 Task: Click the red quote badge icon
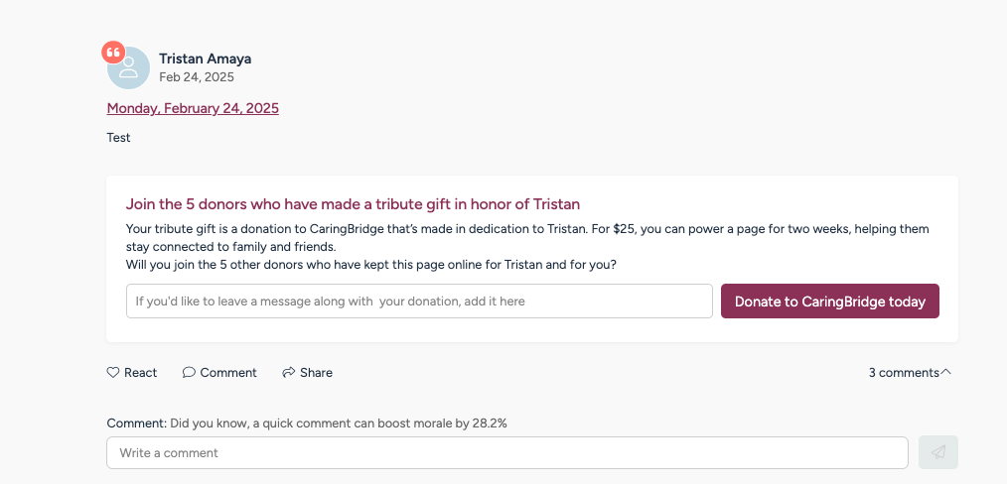(113, 53)
